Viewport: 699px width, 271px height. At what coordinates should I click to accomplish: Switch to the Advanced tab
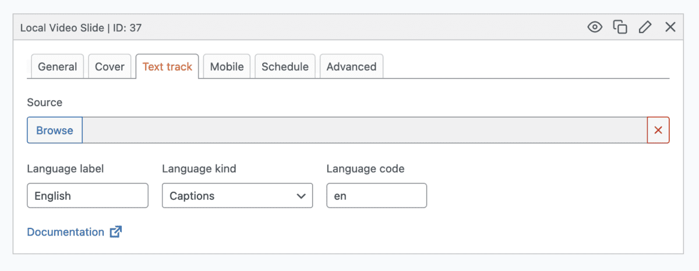[351, 66]
